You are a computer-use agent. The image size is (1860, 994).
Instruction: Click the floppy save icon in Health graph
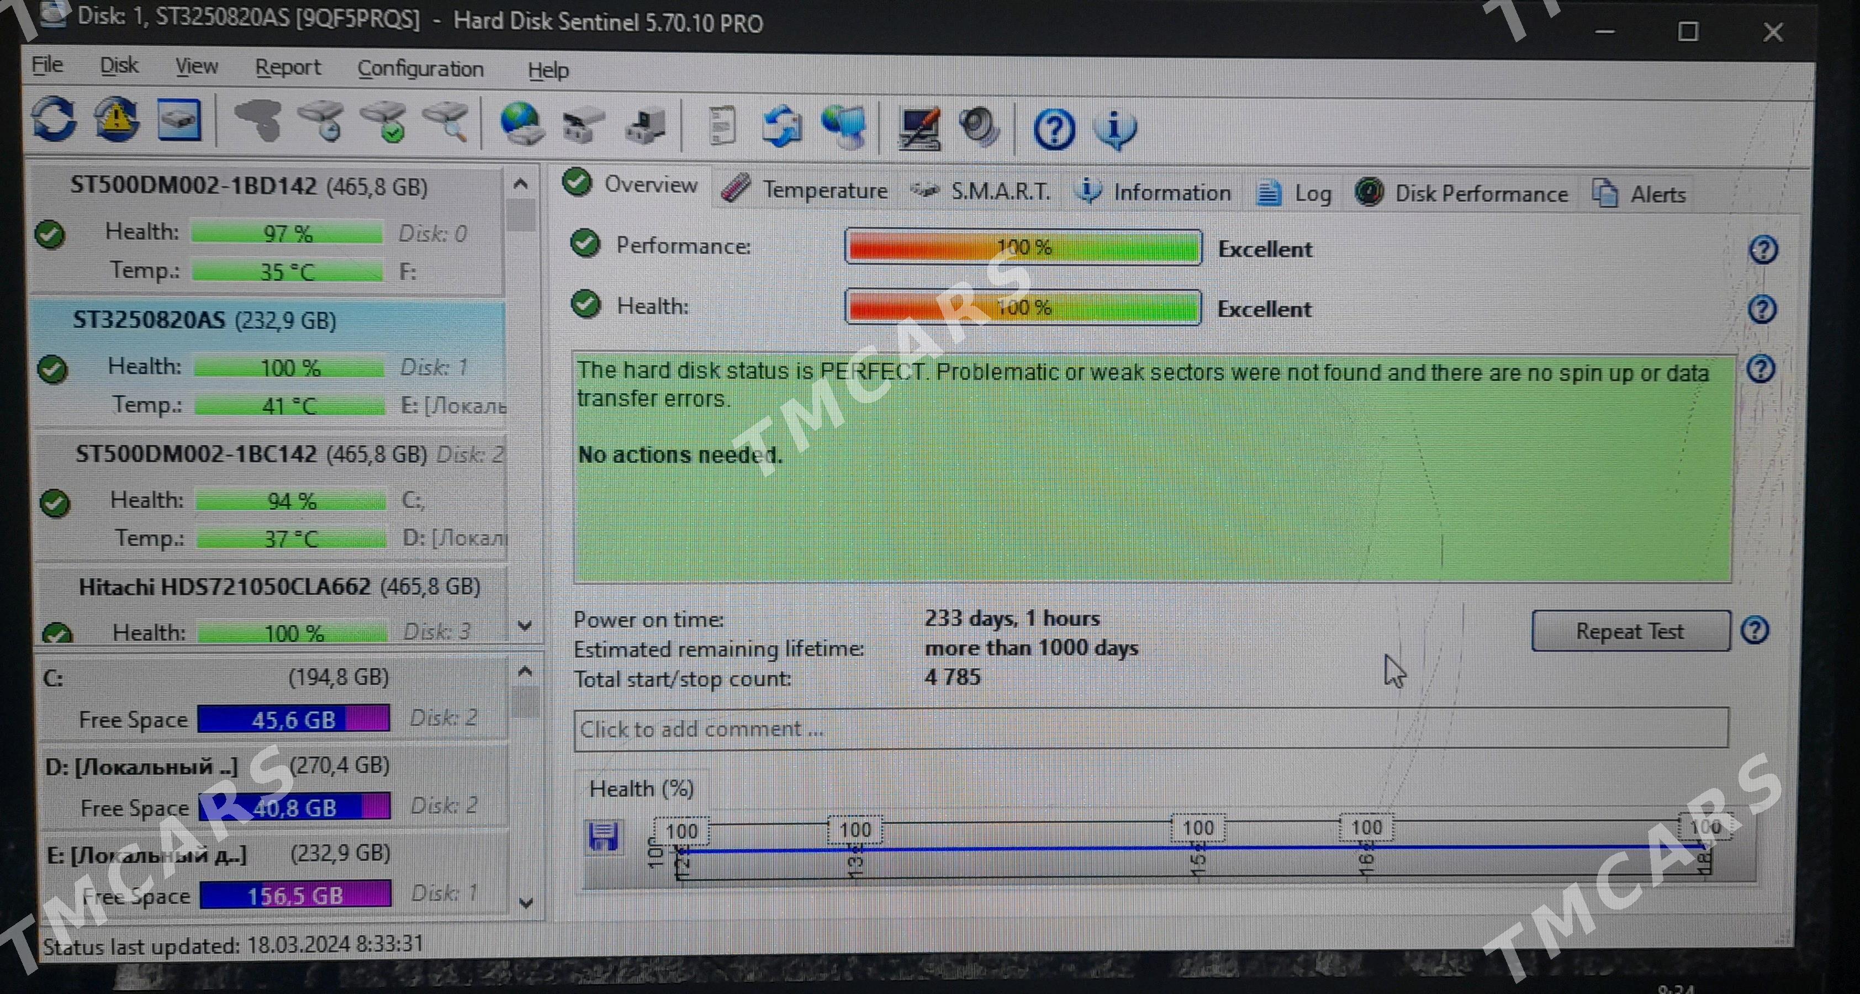pos(603,837)
